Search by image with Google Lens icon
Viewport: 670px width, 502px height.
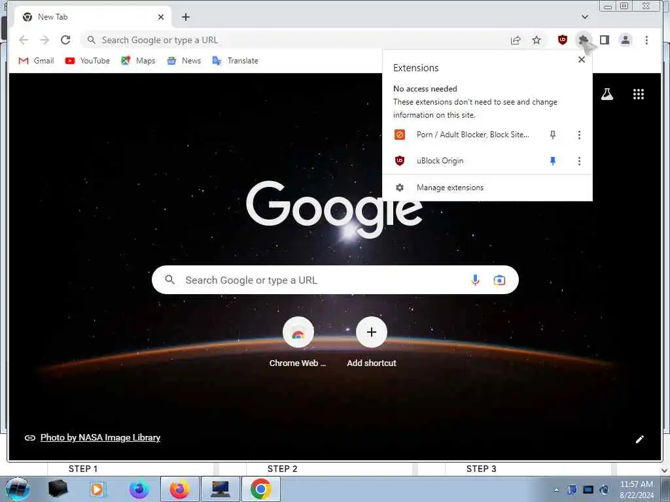499,280
